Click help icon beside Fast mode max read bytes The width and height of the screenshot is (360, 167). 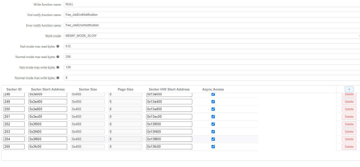[58, 46]
